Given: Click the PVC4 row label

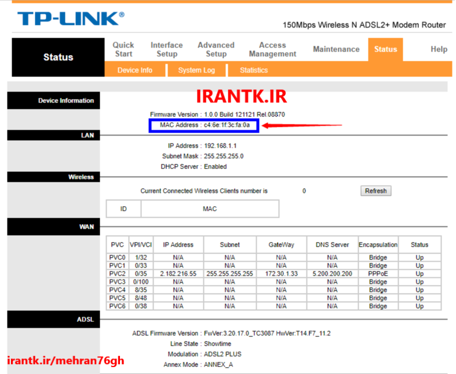Looking at the screenshot, I should point(117,290).
